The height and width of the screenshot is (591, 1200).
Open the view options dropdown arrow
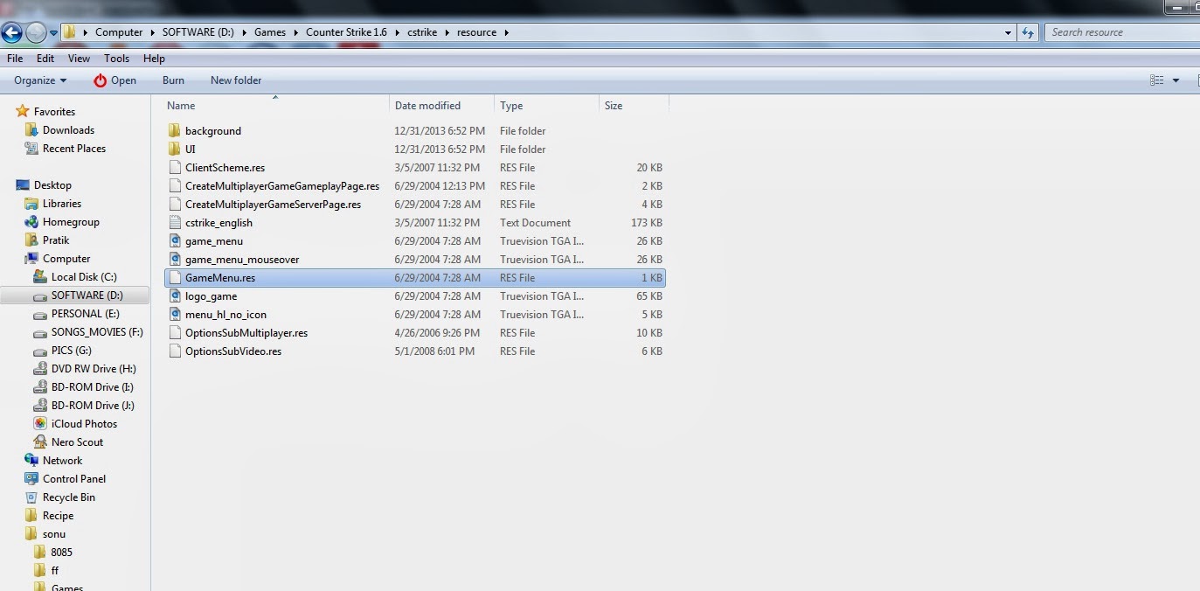tap(1176, 80)
